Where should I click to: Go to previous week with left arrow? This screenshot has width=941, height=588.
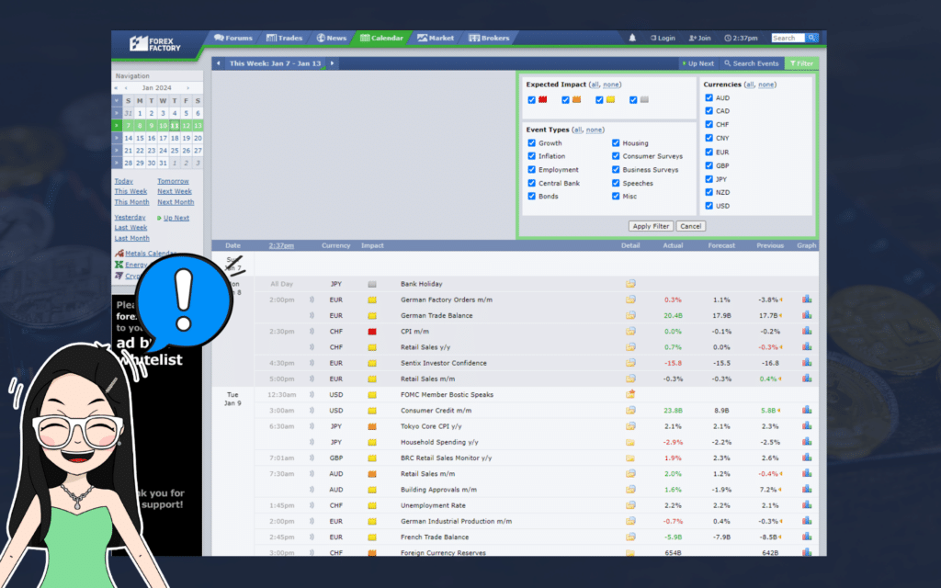coord(219,63)
